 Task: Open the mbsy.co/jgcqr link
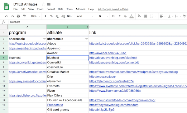[x=103, y=77]
